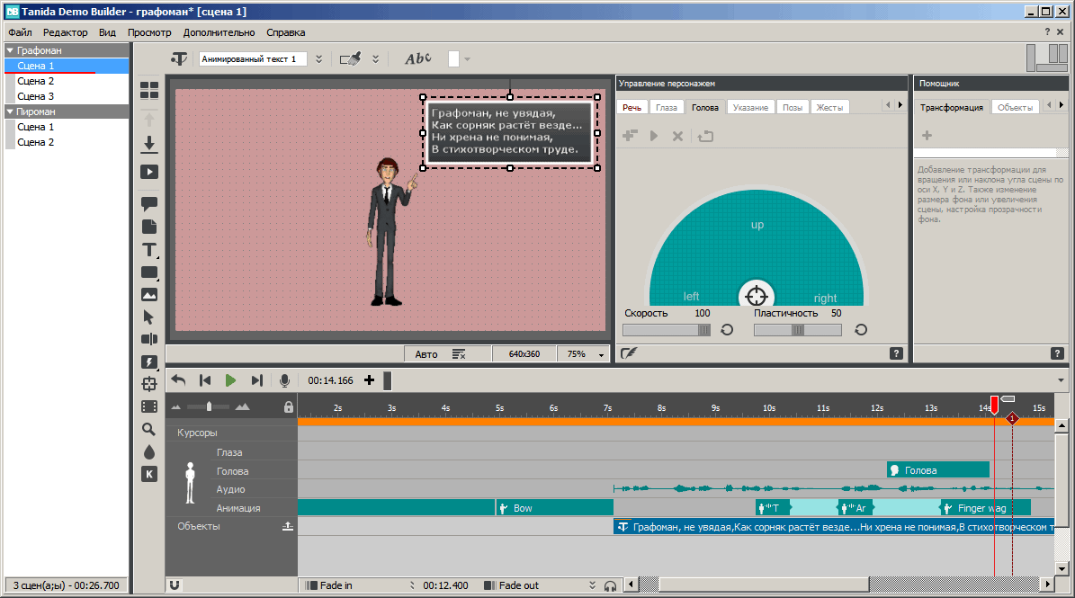Reset the Скорость value
1075x598 pixels.
click(x=727, y=330)
